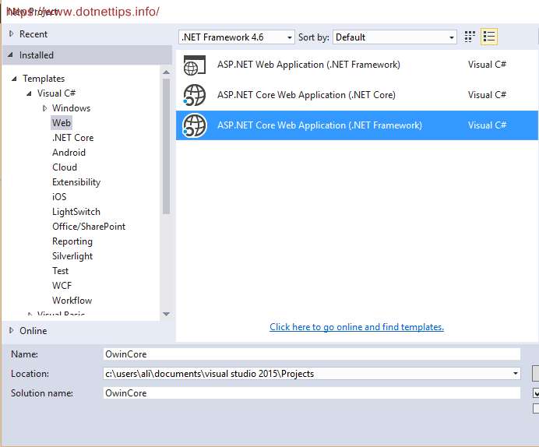The width and height of the screenshot is (539, 447).
Task: Click into the project Name field
Action: click(x=312, y=354)
